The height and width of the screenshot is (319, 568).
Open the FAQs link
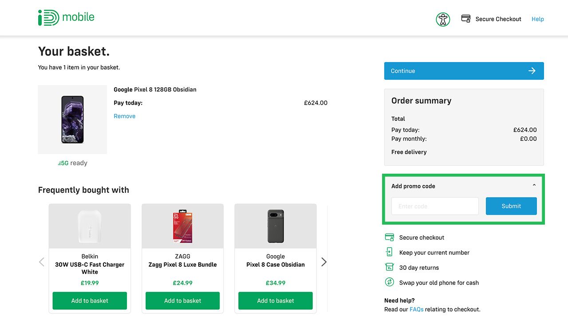click(x=416, y=309)
